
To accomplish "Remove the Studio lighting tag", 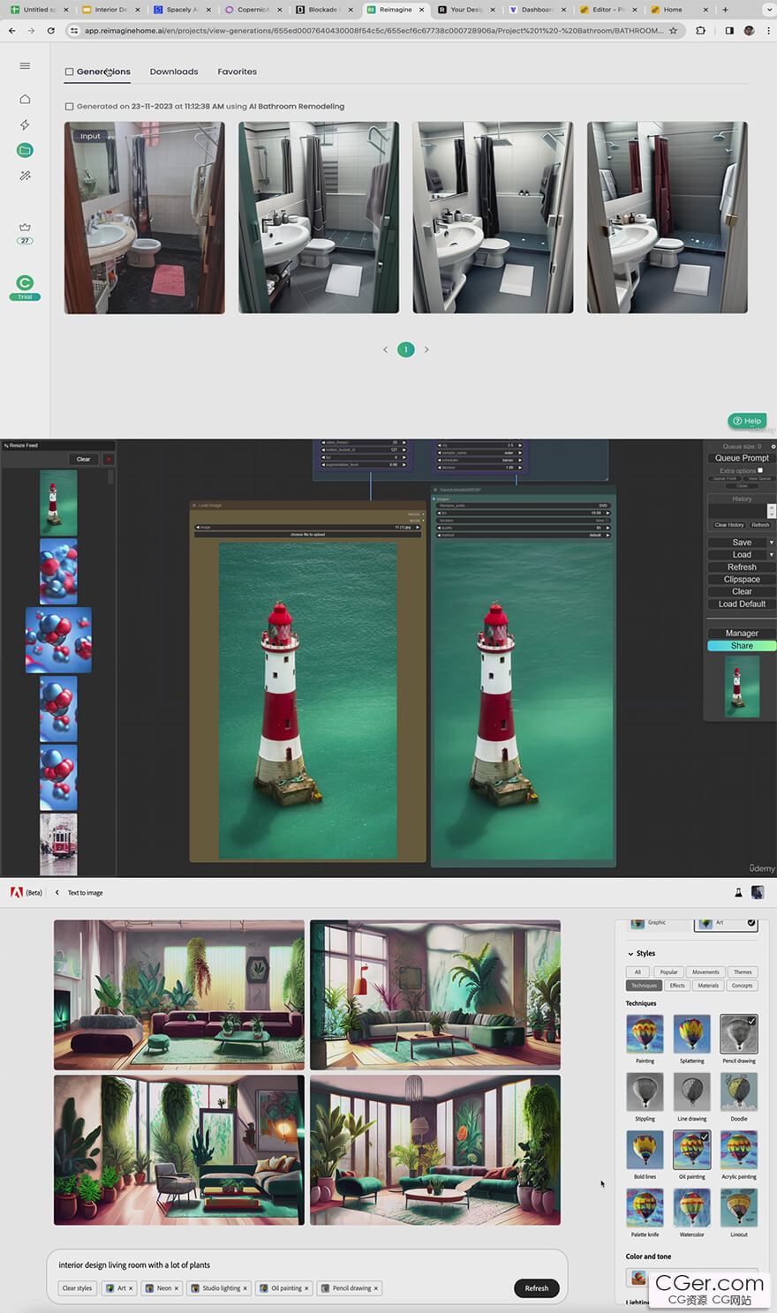I will click(245, 1288).
